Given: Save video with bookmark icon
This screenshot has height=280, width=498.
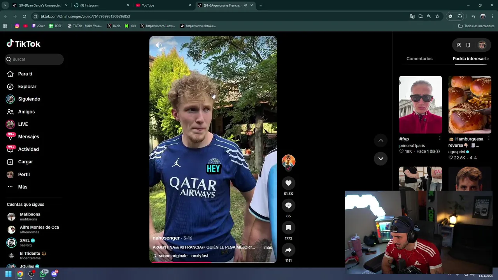Looking at the screenshot, I should [288, 227].
